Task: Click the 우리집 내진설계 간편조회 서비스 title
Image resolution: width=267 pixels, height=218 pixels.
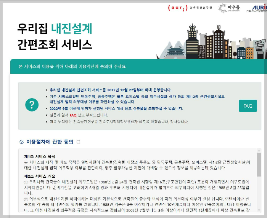Action: (55, 37)
